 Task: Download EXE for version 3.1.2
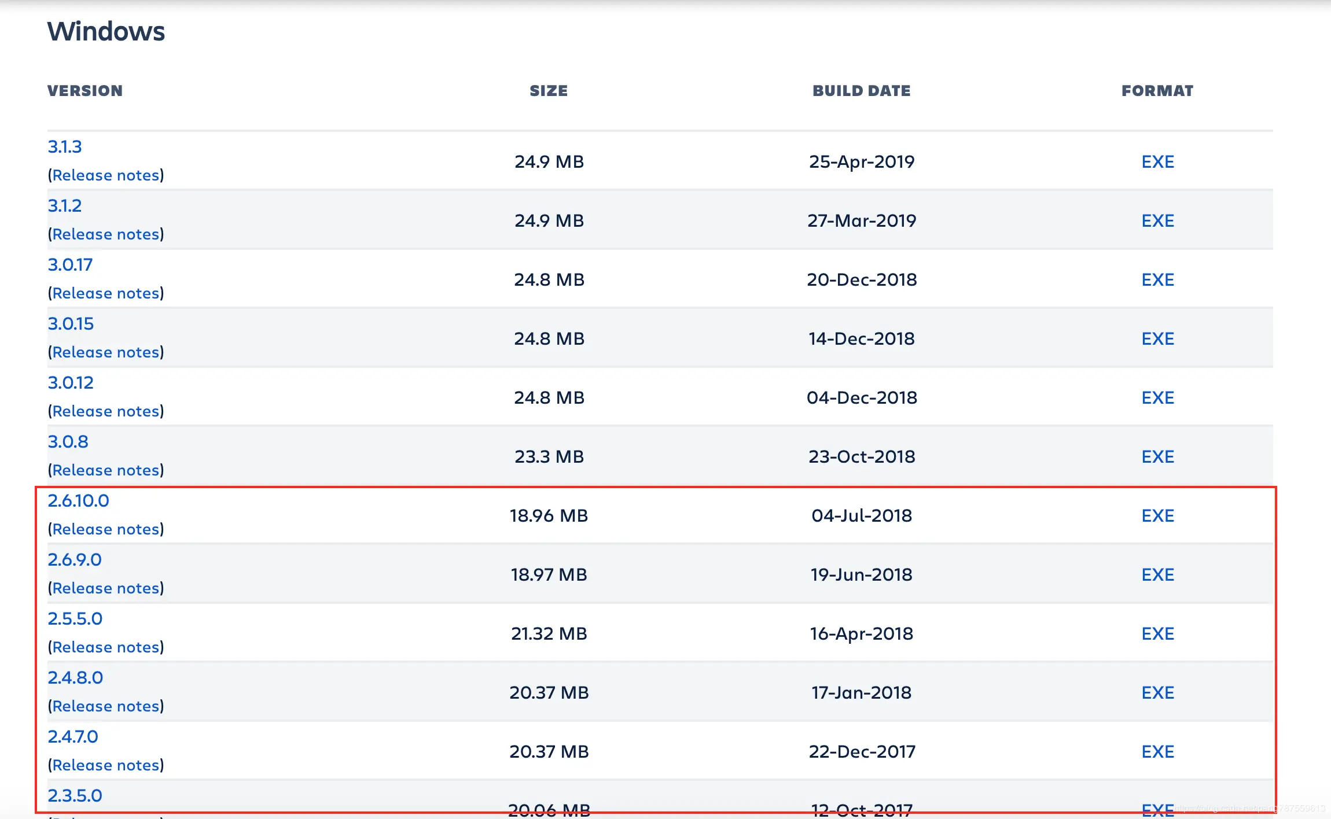[1157, 220]
